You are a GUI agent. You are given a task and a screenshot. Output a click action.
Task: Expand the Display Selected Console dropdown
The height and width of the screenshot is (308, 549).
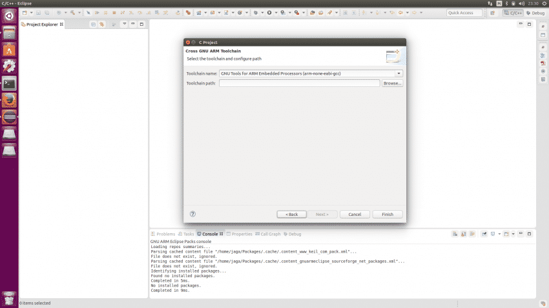(499, 234)
